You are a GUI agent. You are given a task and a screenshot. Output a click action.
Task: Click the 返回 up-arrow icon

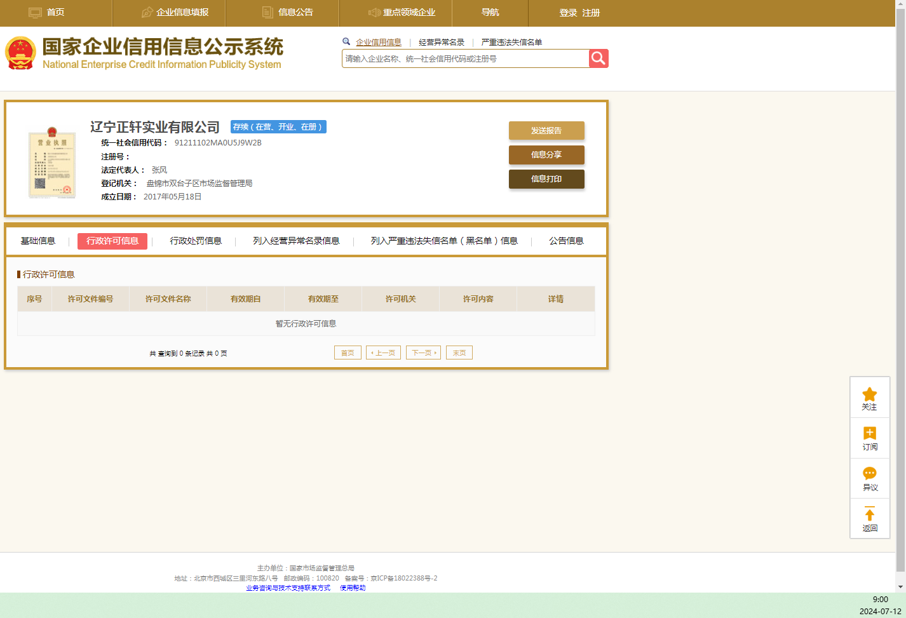(x=870, y=514)
